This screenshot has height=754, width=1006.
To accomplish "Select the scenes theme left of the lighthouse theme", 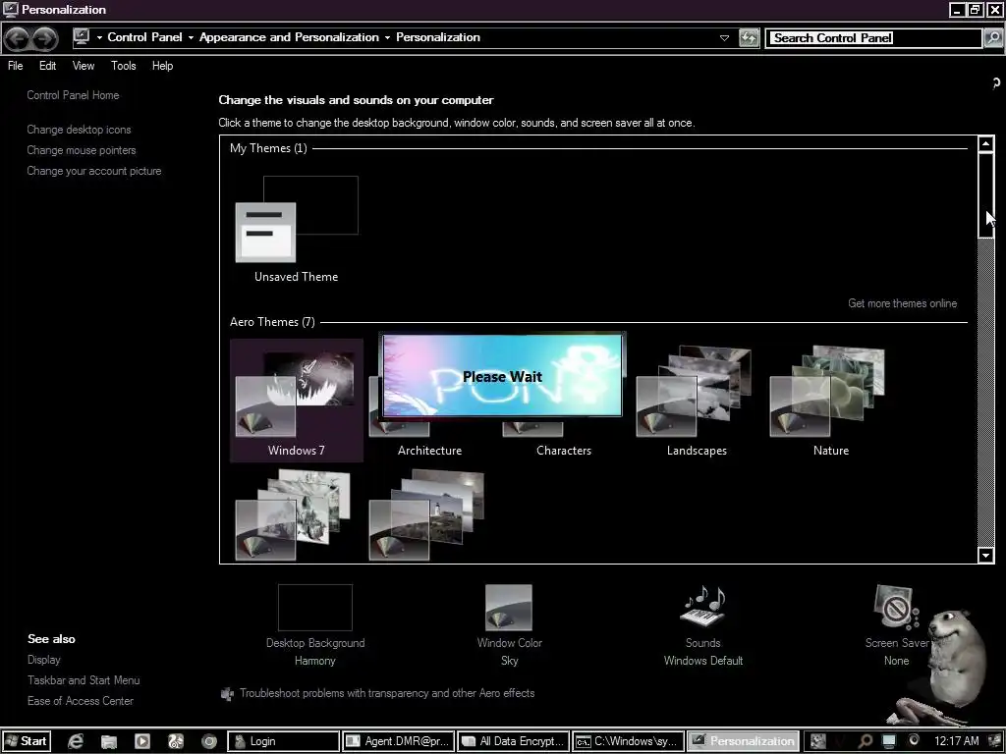I will coord(293,514).
